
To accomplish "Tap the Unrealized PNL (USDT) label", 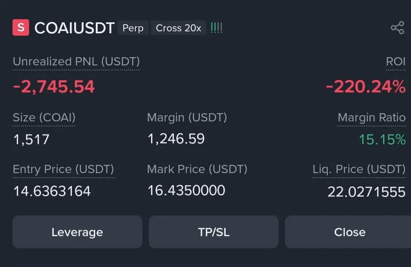I will pyautogui.click(x=76, y=61).
